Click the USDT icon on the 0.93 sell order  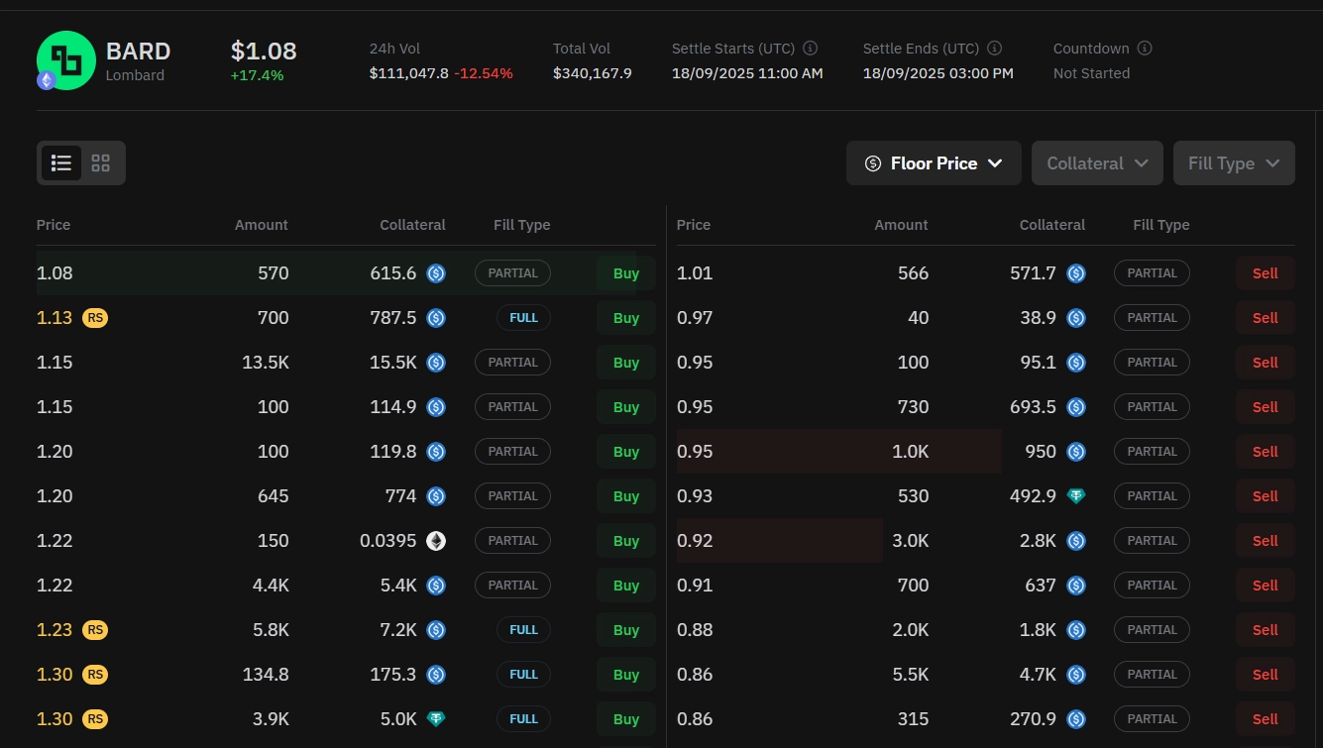coord(1076,495)
